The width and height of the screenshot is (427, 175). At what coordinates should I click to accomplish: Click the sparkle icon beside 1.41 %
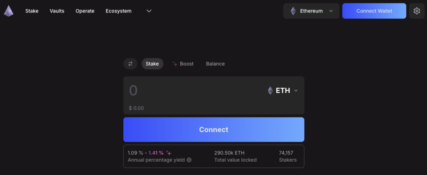(x=168, y=153)
